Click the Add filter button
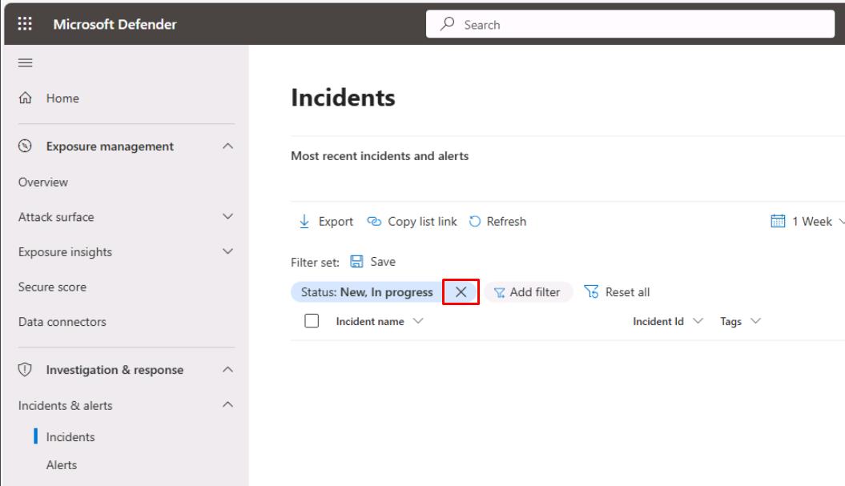845x486 pixels. pyautogui.click(x=528, y=292)
